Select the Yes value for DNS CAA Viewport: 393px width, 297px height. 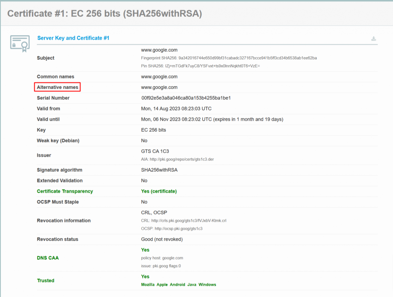[145, 250]
